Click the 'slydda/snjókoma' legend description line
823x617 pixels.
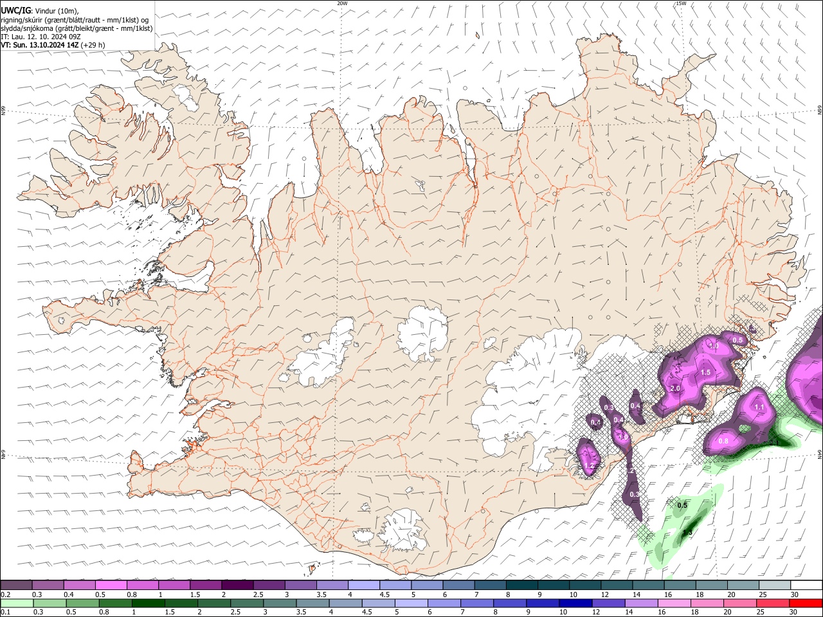click(77, 28)
